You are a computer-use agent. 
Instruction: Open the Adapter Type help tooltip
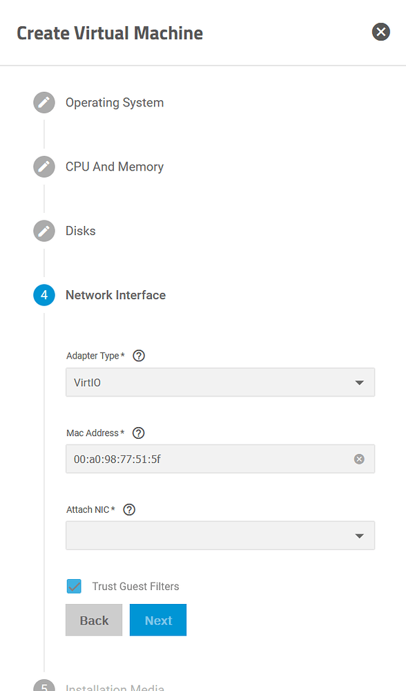pos(138,355)
